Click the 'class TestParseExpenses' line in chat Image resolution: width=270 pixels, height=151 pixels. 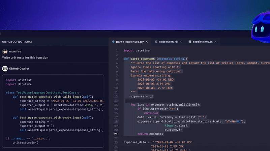(43, 93)
